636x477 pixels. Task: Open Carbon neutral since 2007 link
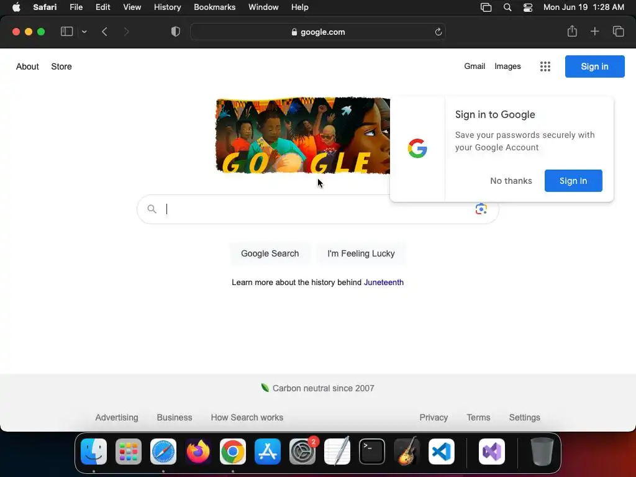click(x=317, y=388)
